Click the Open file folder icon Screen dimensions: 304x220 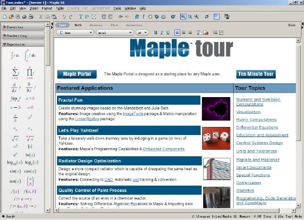(x=11, y=17)
